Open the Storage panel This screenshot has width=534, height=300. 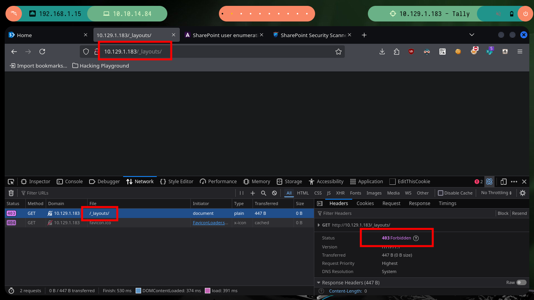click(x=289, y=182)
